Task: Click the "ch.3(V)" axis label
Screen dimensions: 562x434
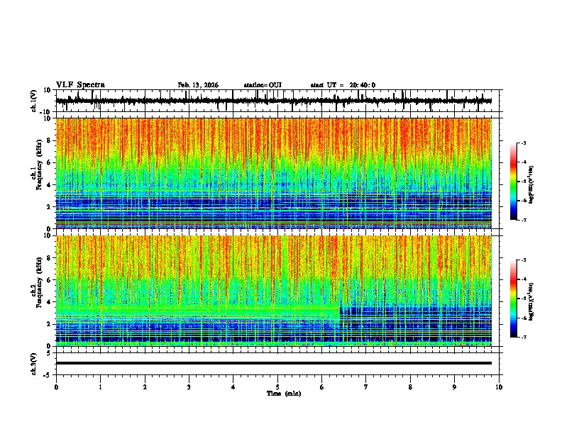Action: pyautogui.click(x=33, y=364)
